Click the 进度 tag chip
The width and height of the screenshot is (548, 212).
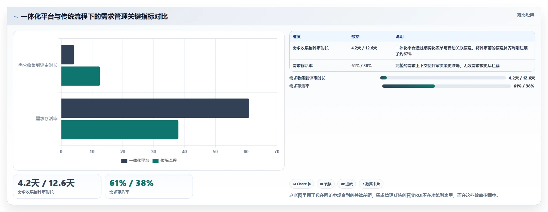tap(347, 184)
